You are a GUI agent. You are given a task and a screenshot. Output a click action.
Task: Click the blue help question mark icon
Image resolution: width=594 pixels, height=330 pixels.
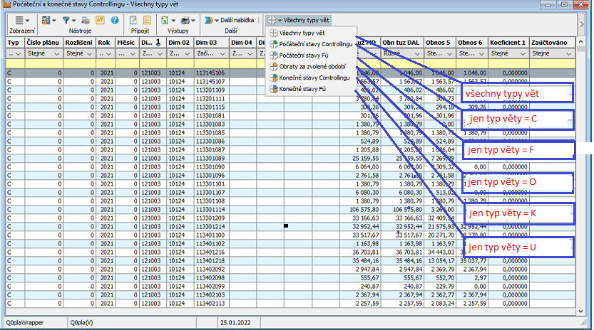(x=114, y=21)
